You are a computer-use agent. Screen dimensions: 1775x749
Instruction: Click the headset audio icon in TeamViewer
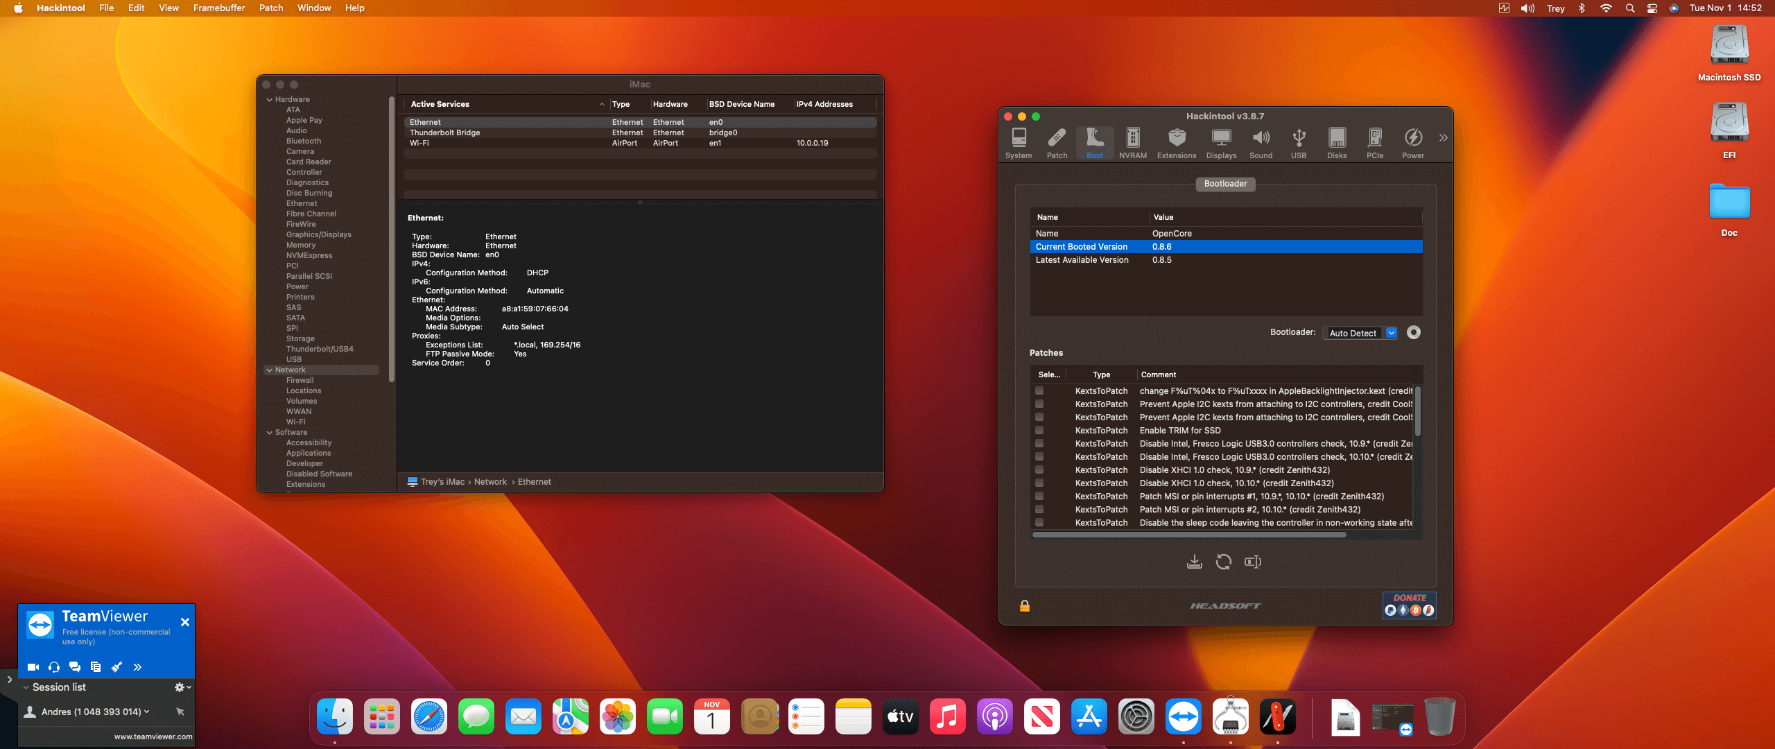click(x=54, y=667)
